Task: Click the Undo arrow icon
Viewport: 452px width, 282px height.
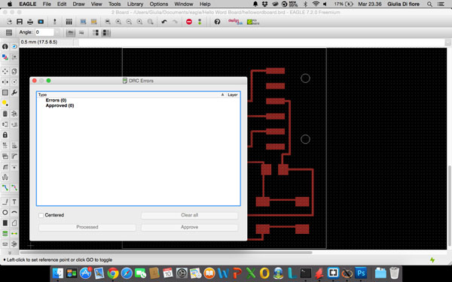Action: (x=164, y=22)
